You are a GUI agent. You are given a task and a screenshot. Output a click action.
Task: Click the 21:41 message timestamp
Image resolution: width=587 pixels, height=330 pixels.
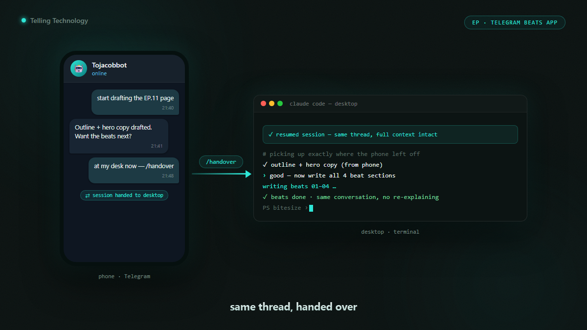[157, 146]
